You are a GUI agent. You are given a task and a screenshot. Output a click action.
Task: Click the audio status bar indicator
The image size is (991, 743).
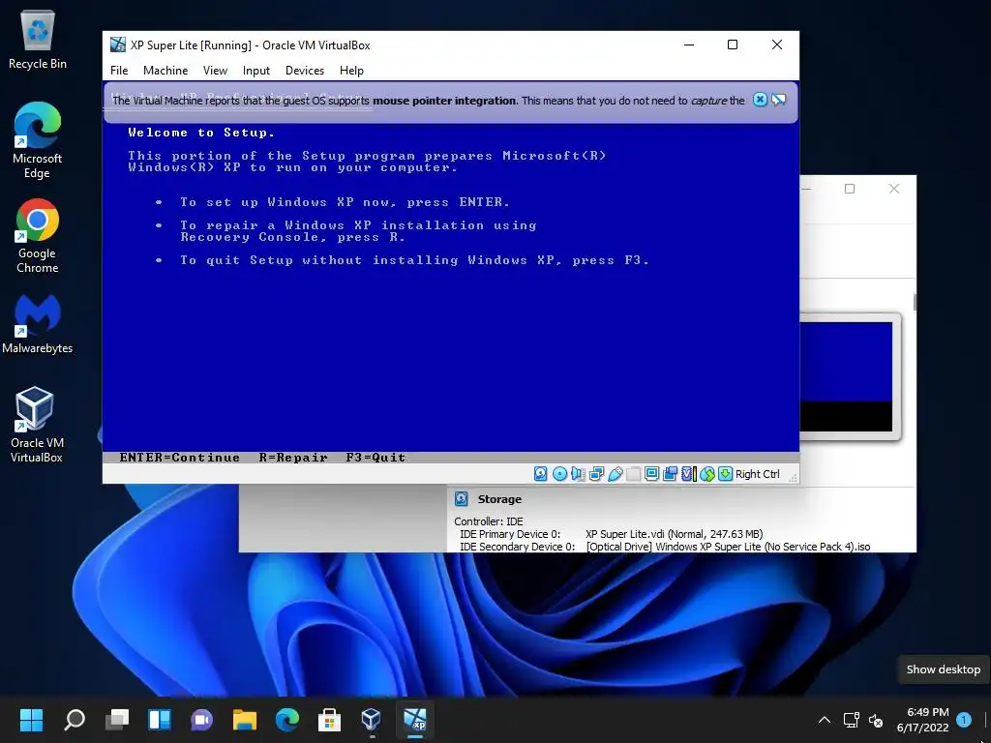(578, 474)
